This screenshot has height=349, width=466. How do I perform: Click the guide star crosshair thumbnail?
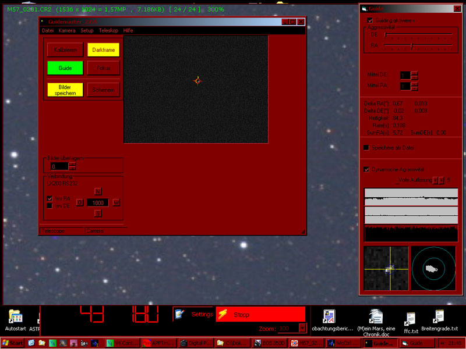pos(386,268)
